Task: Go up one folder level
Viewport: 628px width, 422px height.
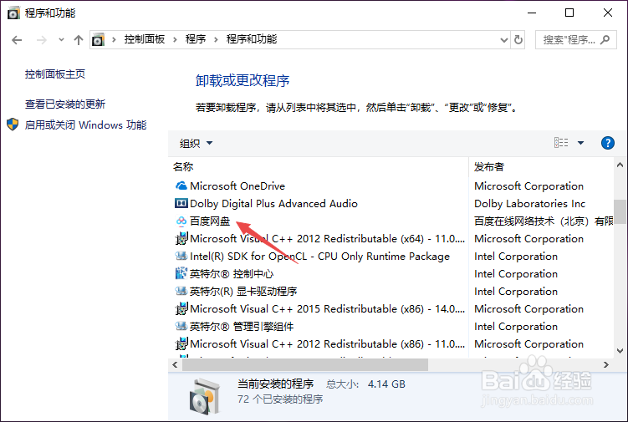Action: (79, 39)
